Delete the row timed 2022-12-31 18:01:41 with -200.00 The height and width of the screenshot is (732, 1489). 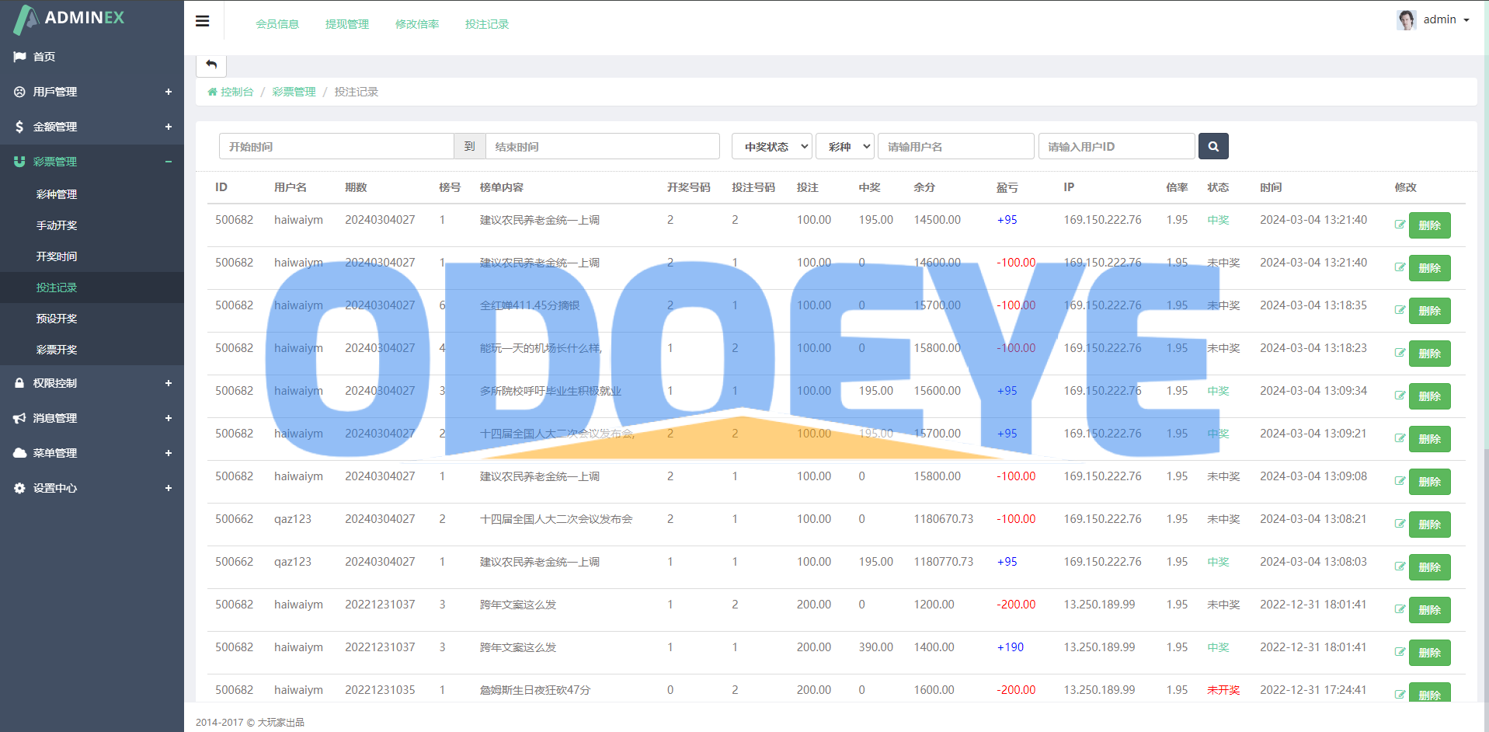(1429, 610)
